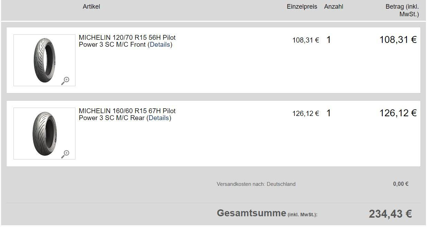Click magnifier icon on rear tire image
Image resolution: width=427 pixels, height=227 pixels.
(65, 154)
